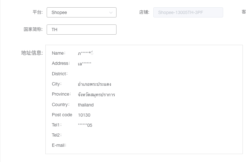Click the Name label in the address box

pyautogui.click(x=58, y=53)
